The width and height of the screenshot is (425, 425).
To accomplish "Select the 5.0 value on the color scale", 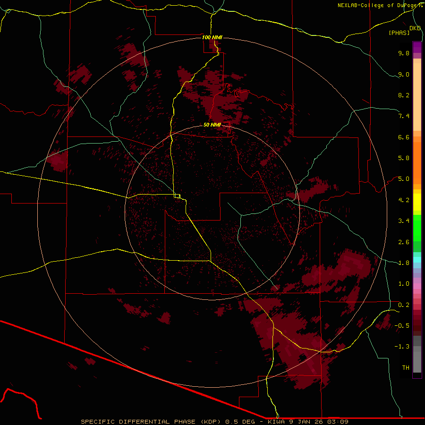I will pos(404,179).
